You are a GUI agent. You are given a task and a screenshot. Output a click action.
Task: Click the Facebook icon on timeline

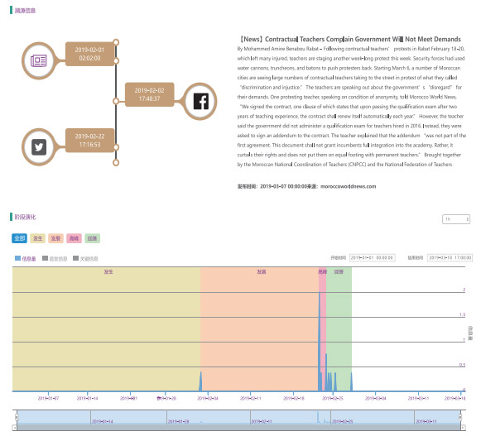(201, 101)
